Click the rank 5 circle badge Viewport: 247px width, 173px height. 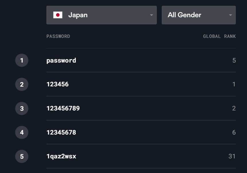pyautogui.click(x=22, y=157)
